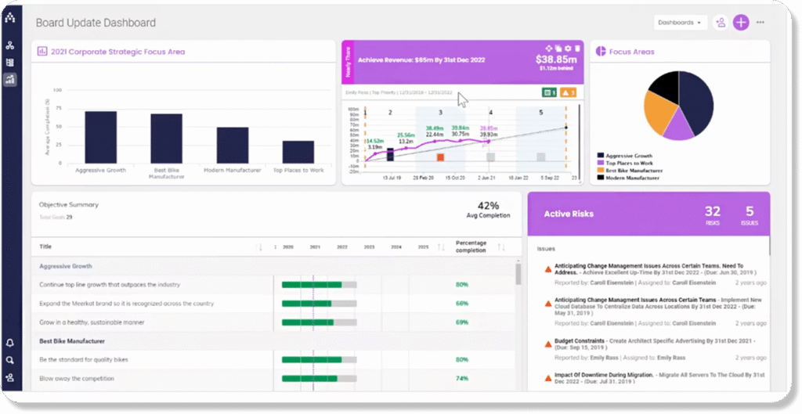802x414 pixels.
Task: Click the objective table vertical scrollbar
Action: pyautogui.click(x=518, y=275)
